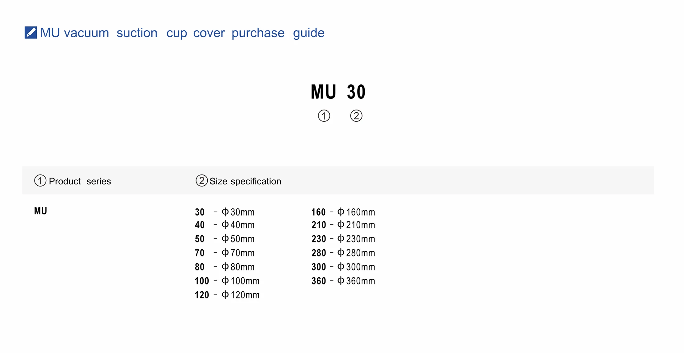This screenshot has height=353, width=684.
Task: Click the large "30" size code heading
Action: click(x=356, y=92)
